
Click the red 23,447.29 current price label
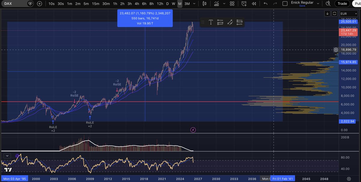348,32
